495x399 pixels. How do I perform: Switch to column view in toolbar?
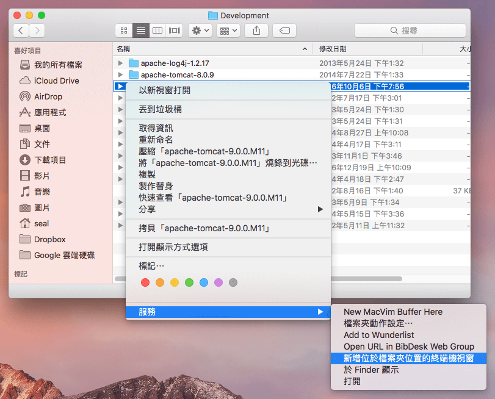[x=157, y=30]
